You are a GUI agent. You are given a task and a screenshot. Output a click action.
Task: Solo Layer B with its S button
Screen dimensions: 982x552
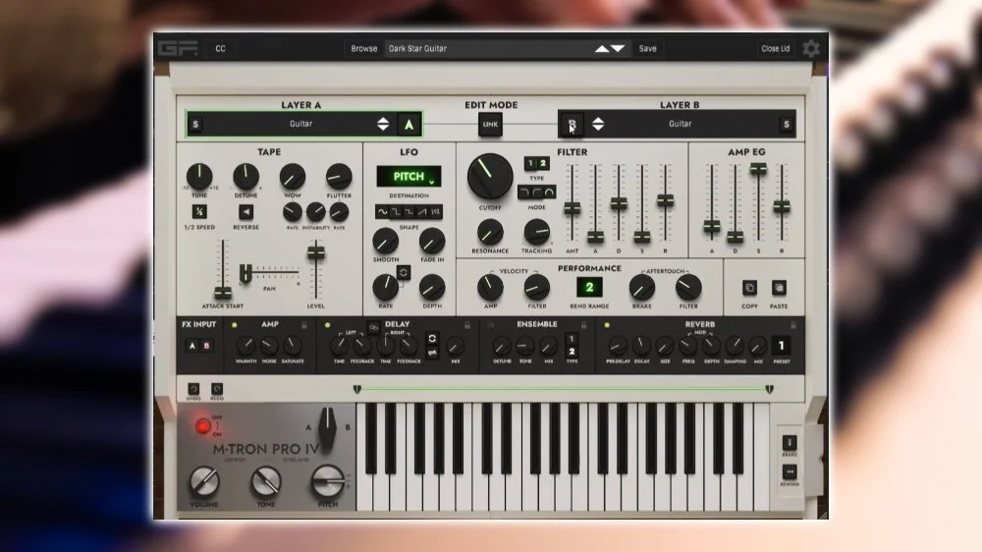pyautogui.click(x=787, y=124)
